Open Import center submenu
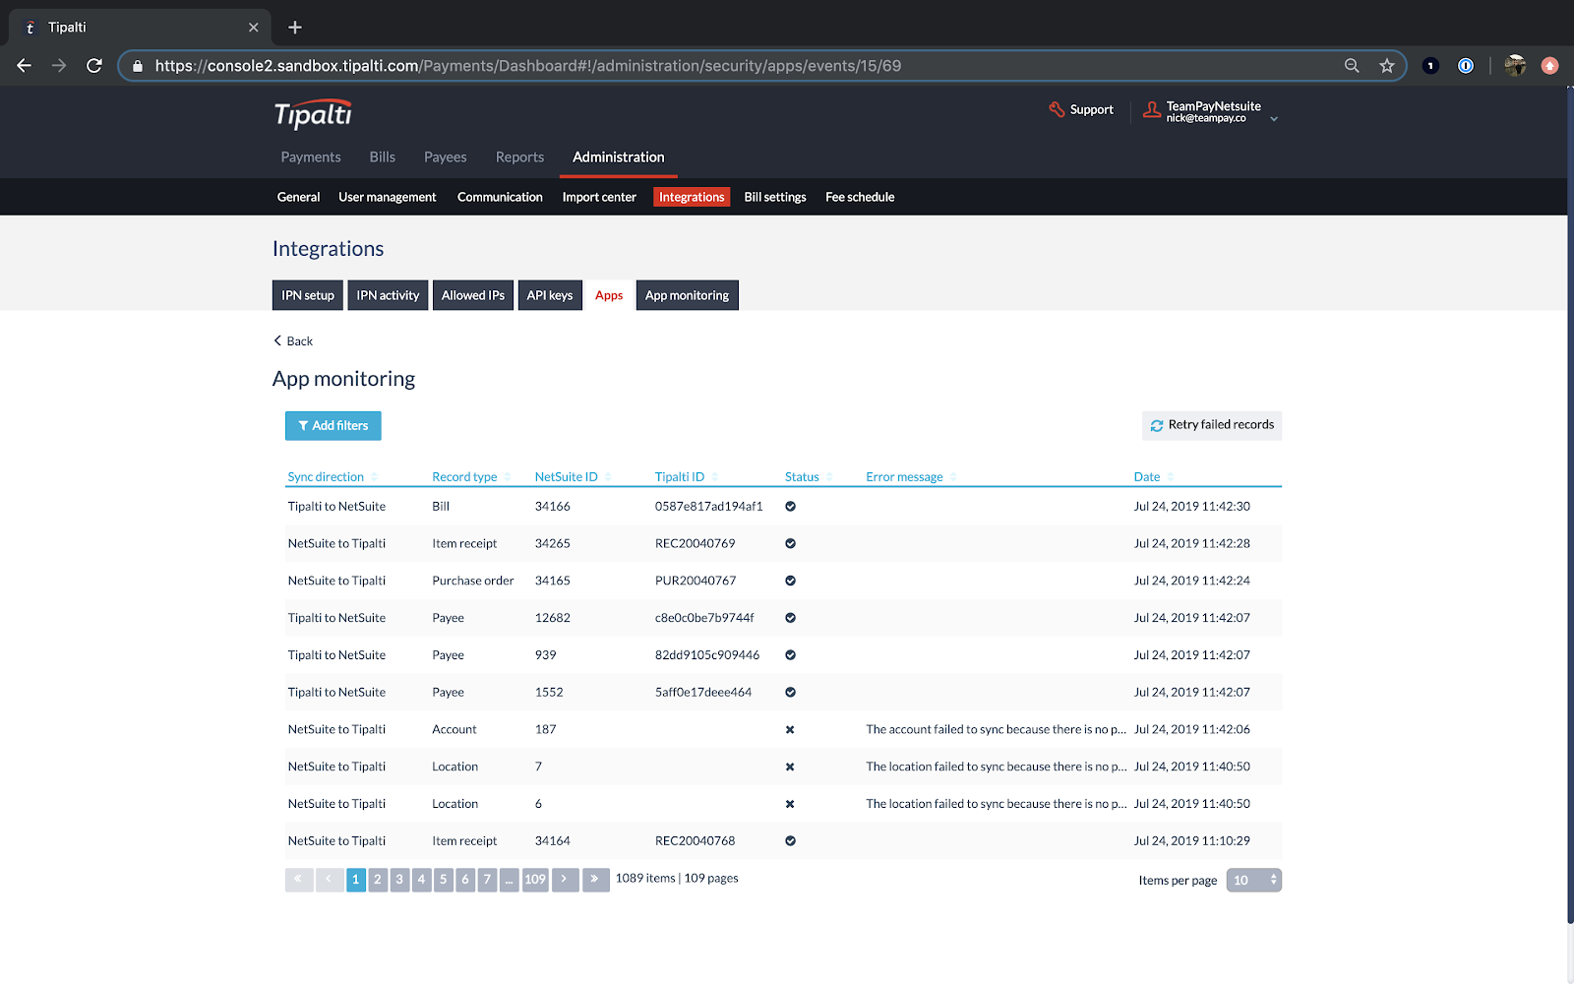 (599, 197)
